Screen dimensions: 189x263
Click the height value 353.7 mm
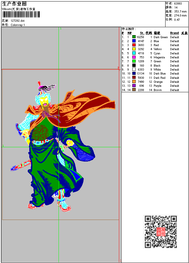click(x=180, y=12)
